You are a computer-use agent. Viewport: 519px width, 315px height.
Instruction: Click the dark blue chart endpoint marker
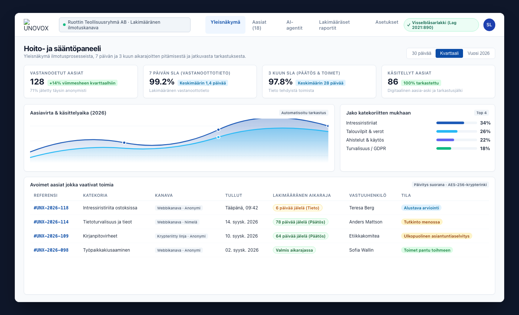point(328,126)
